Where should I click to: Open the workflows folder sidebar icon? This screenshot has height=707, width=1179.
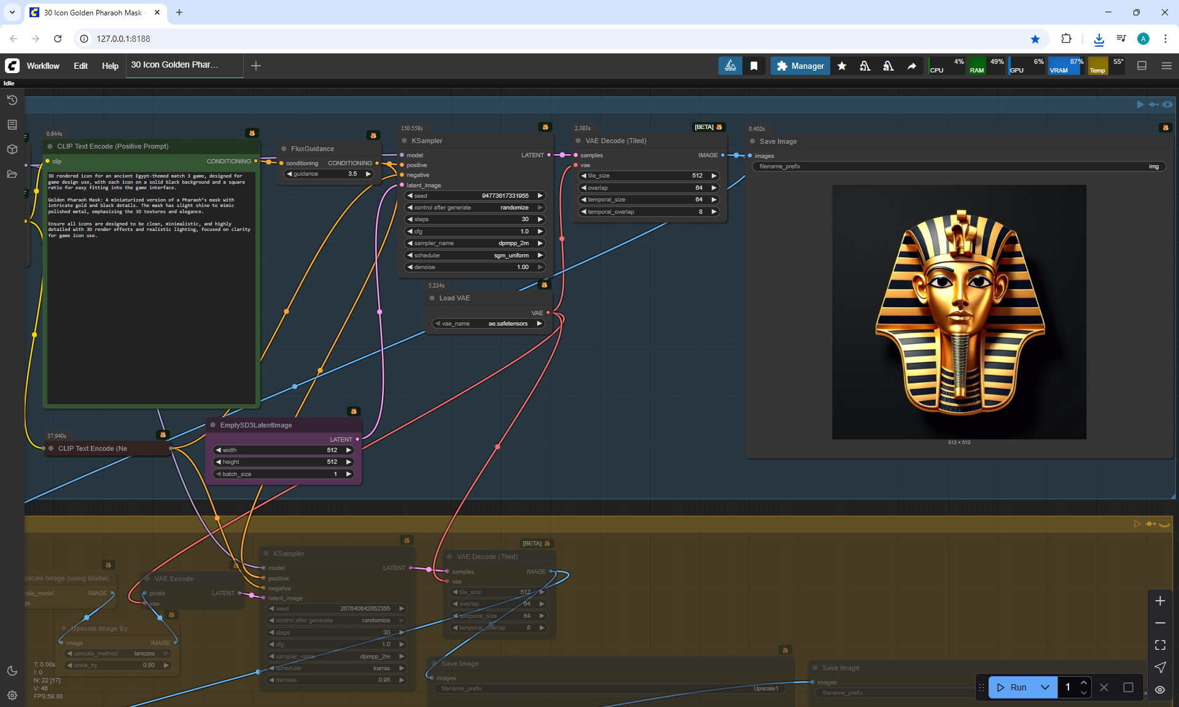12,174
